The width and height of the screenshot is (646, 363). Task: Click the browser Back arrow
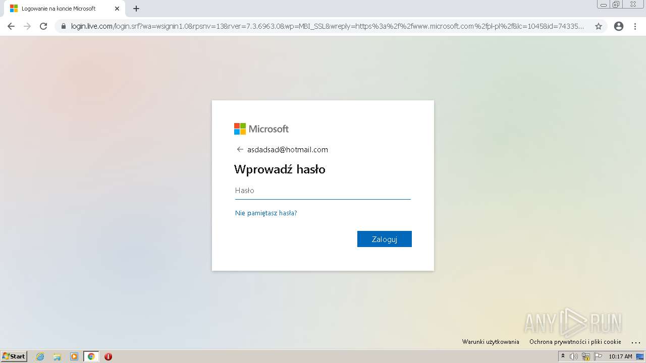11,26
